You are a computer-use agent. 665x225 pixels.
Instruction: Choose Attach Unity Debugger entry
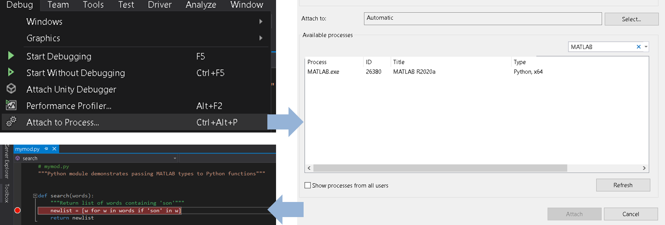click(x=136, y=89)
